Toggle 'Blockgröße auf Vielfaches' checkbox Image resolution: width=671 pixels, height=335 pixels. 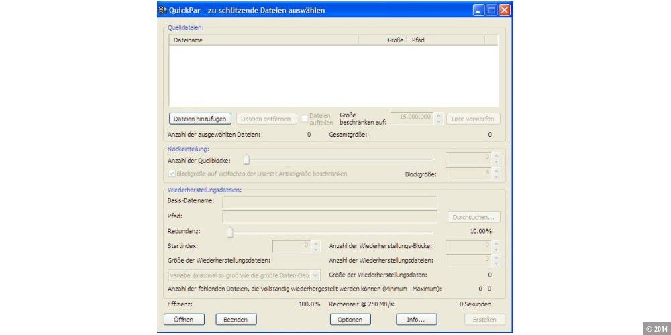[x=172, y=174]
